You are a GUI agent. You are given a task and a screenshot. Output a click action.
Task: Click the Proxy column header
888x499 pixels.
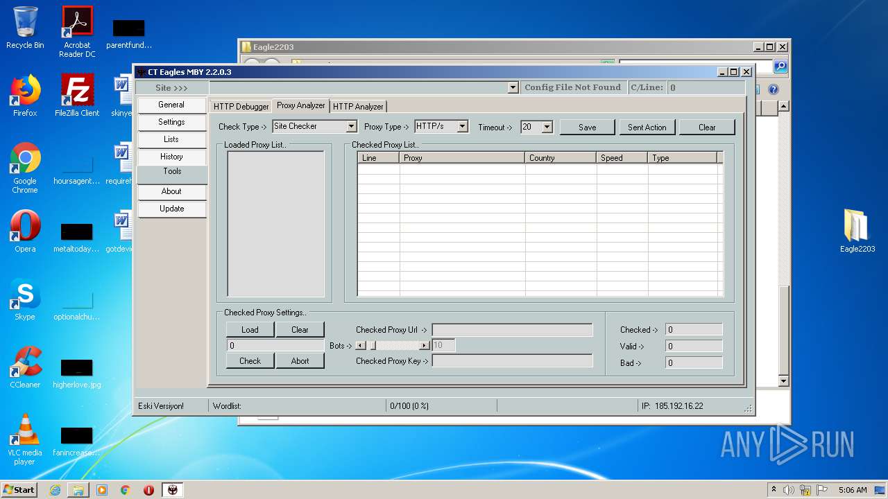coord(462,158)
